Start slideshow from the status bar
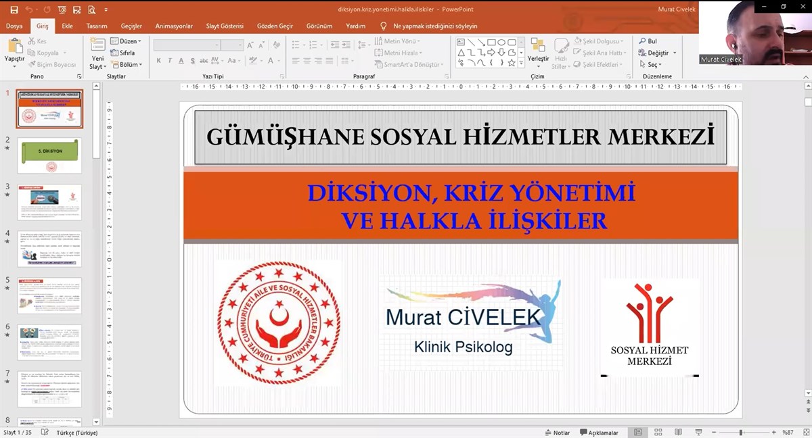Image resolution: width=812 pixels, height=438 pixels. click(698, 433)
